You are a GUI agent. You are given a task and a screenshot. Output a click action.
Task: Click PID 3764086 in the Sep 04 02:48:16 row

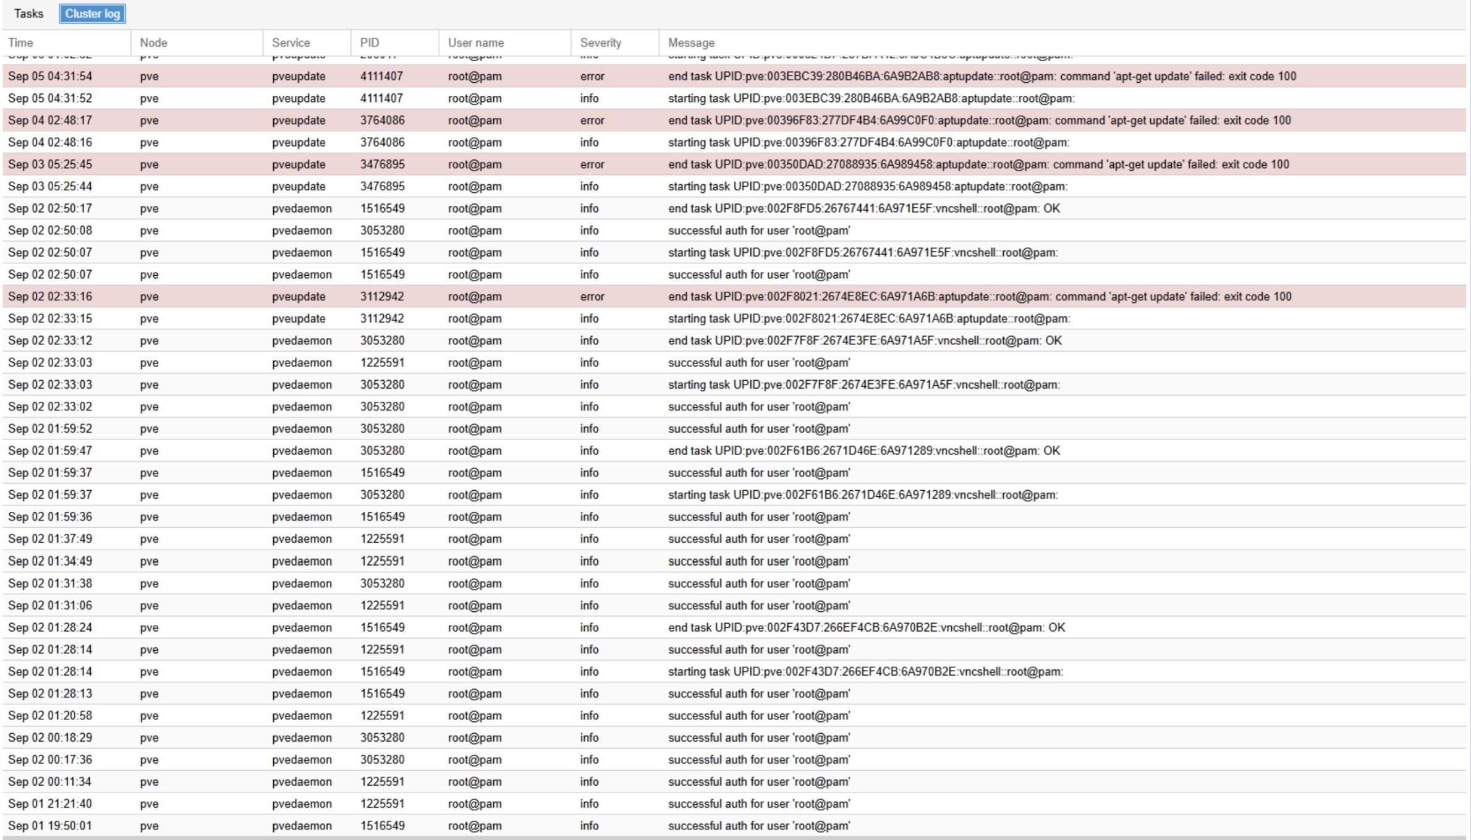[x=383, y=143]
